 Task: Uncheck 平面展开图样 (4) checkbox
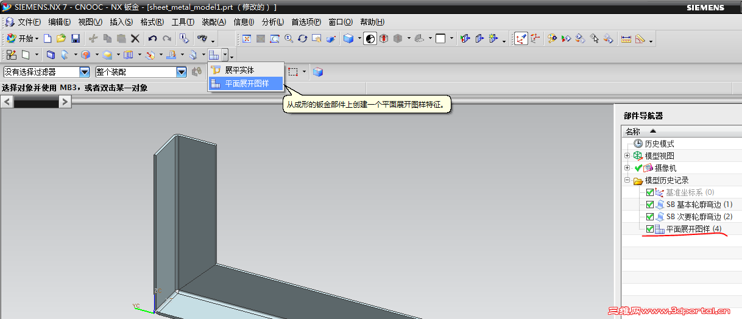(650, 229)
